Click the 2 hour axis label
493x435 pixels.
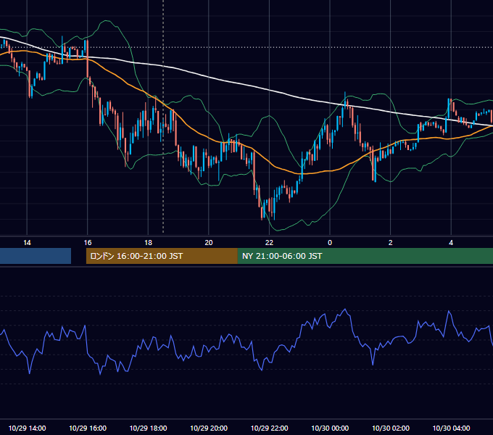click(391, 243)
